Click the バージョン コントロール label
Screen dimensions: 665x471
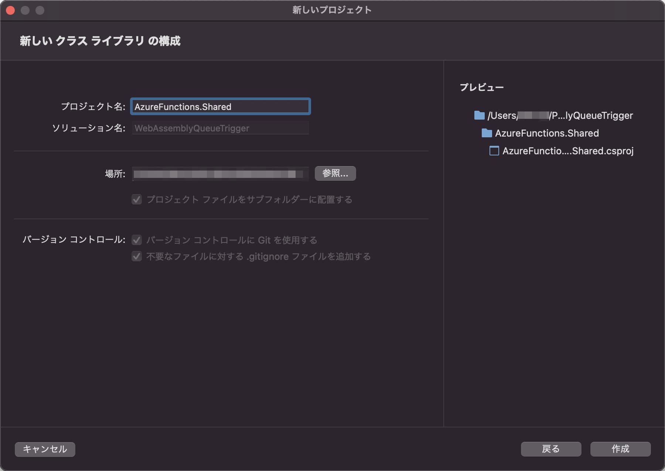click(x=74, y=240)
